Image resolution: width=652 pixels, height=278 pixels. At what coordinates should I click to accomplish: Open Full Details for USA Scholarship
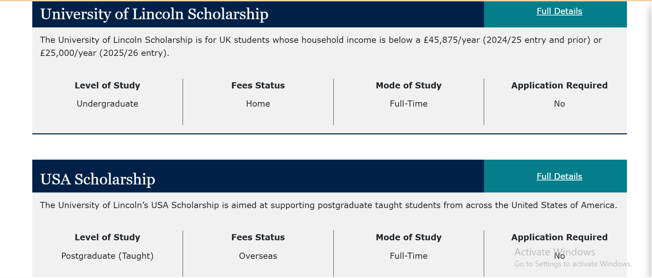pyautogui.click(x=559, y=176)
